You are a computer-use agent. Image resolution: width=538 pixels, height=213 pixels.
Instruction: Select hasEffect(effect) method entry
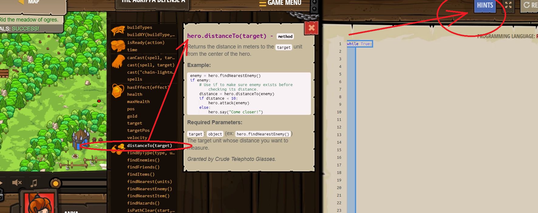[148, 87]
